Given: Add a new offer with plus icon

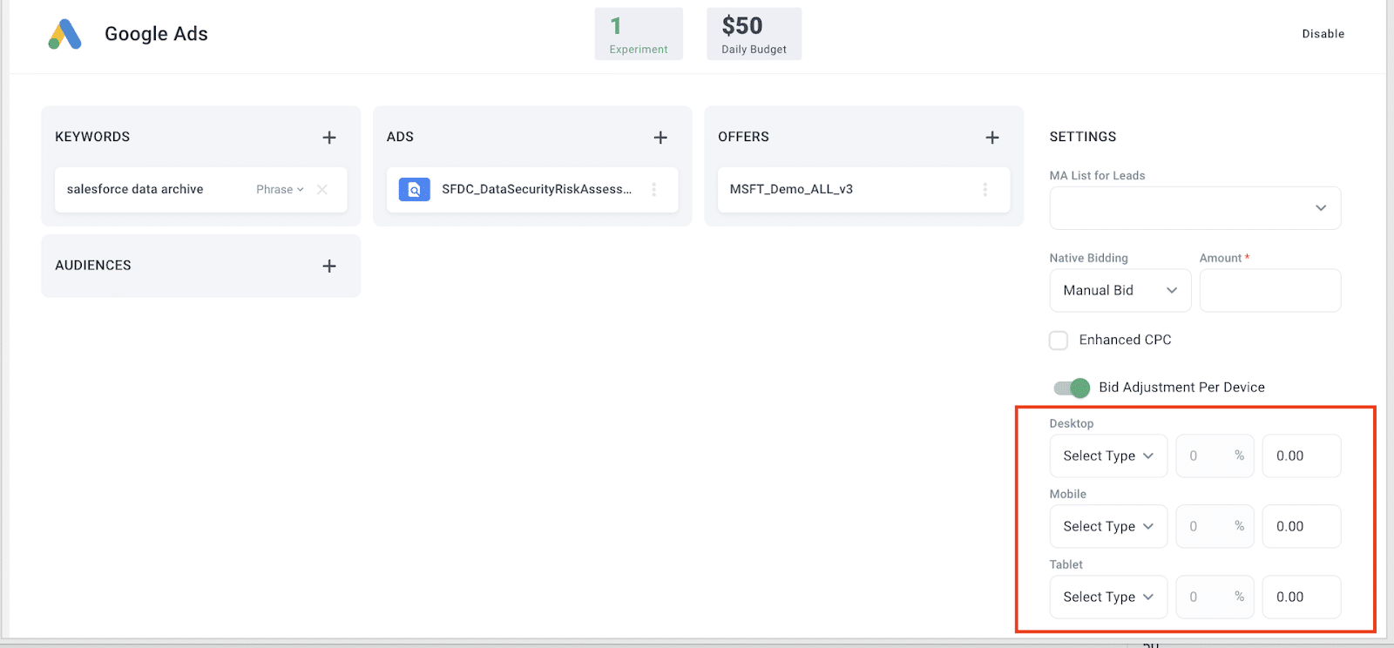Looking at the screenshot, I should tap(992, 138).
